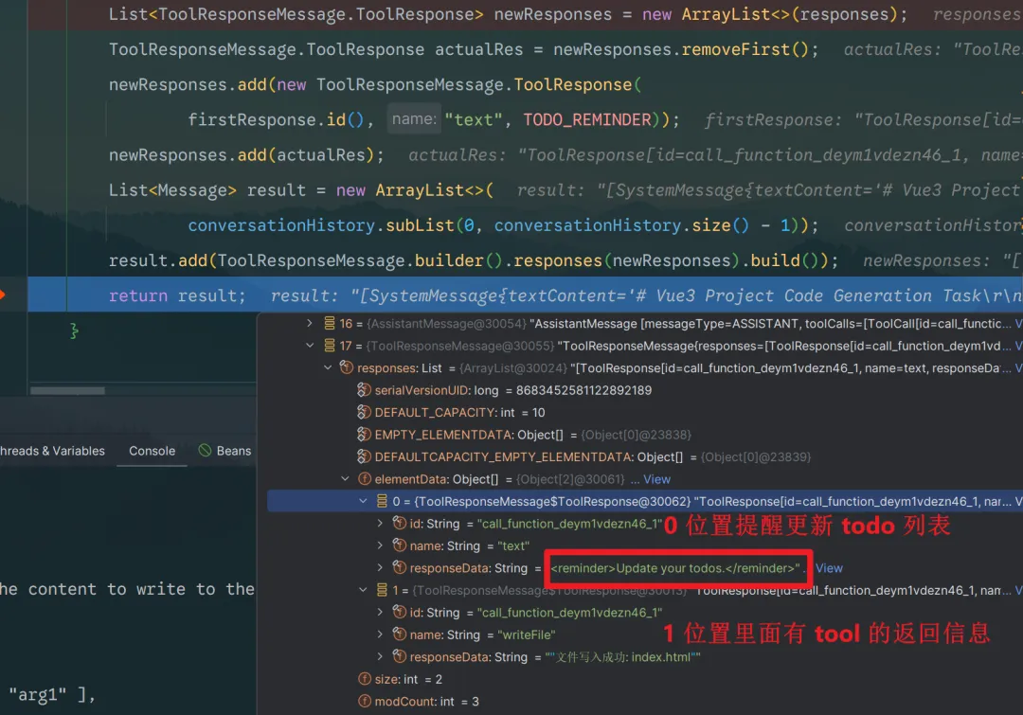
Task: Click the field icon beside DEFAULTCAPACITY_EMPTY_ELEMENTDATA
Action: coord(364,456)
